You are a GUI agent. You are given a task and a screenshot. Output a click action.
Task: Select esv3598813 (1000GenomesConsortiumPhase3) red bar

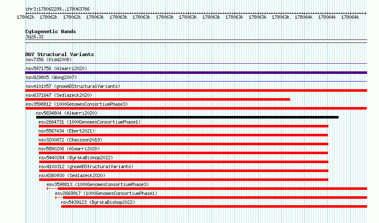tap(207, 189)
